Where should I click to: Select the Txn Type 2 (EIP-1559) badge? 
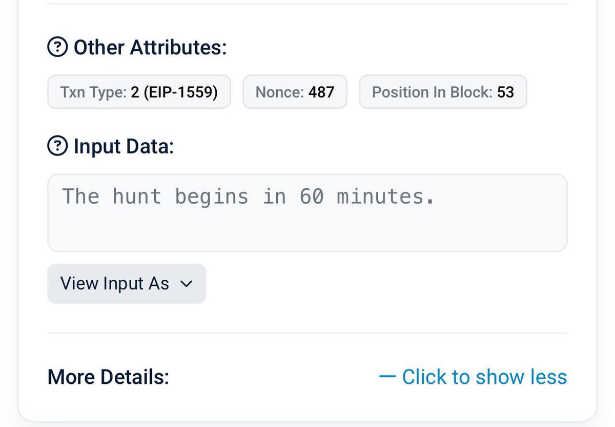point(139,92)
